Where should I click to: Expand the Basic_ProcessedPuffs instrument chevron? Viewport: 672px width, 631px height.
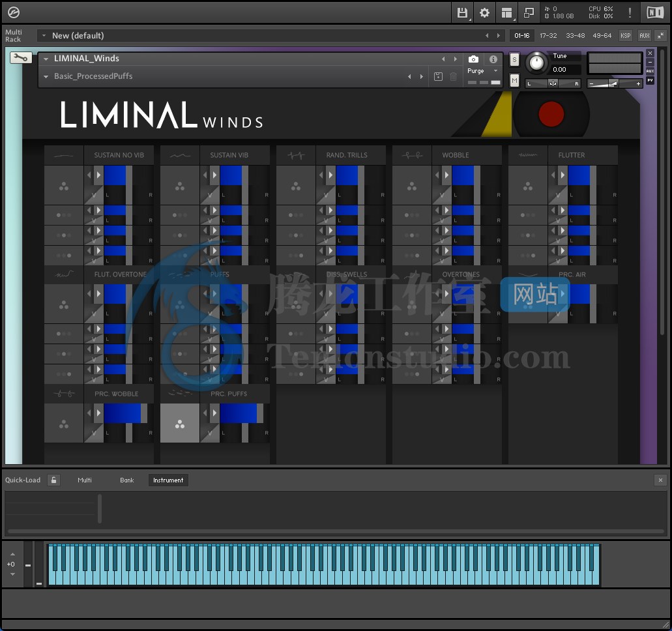click(x=46, y=76)
